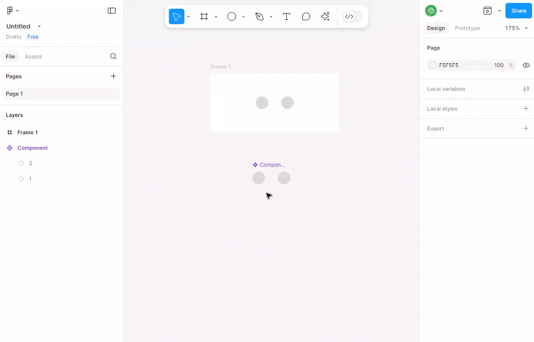Open Frame tool options dropdown
The image size is (534, 342).
coord(216,16)
